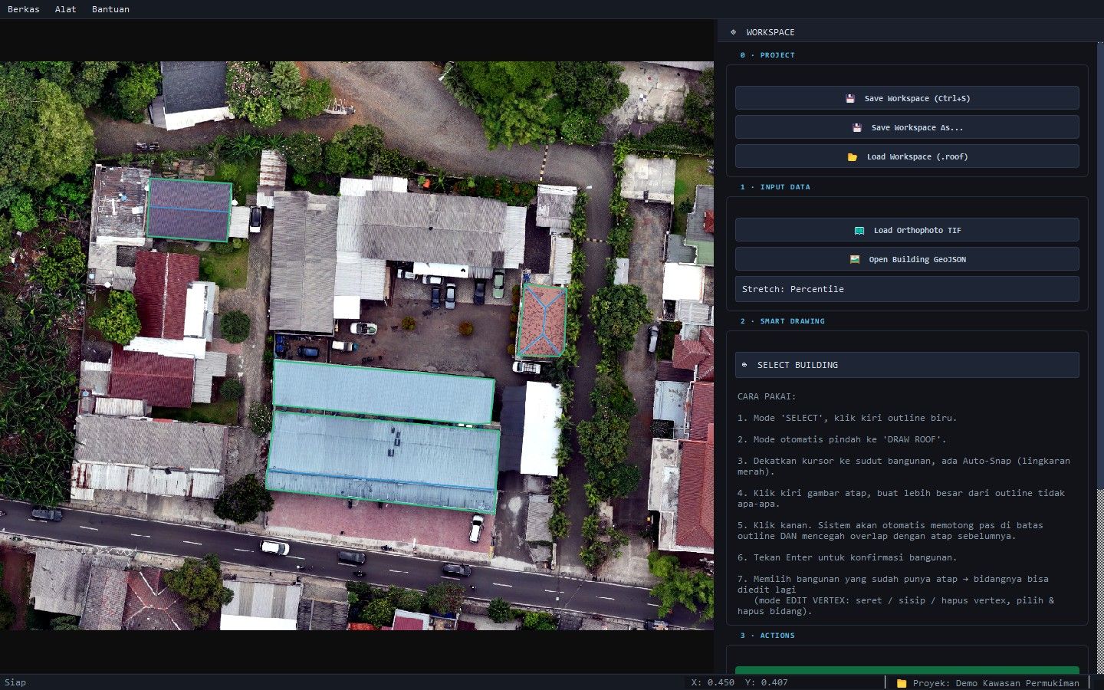Click the Load Workspace (.roof) button
This screenshot has width=1104, height=690.
point(907,156)
